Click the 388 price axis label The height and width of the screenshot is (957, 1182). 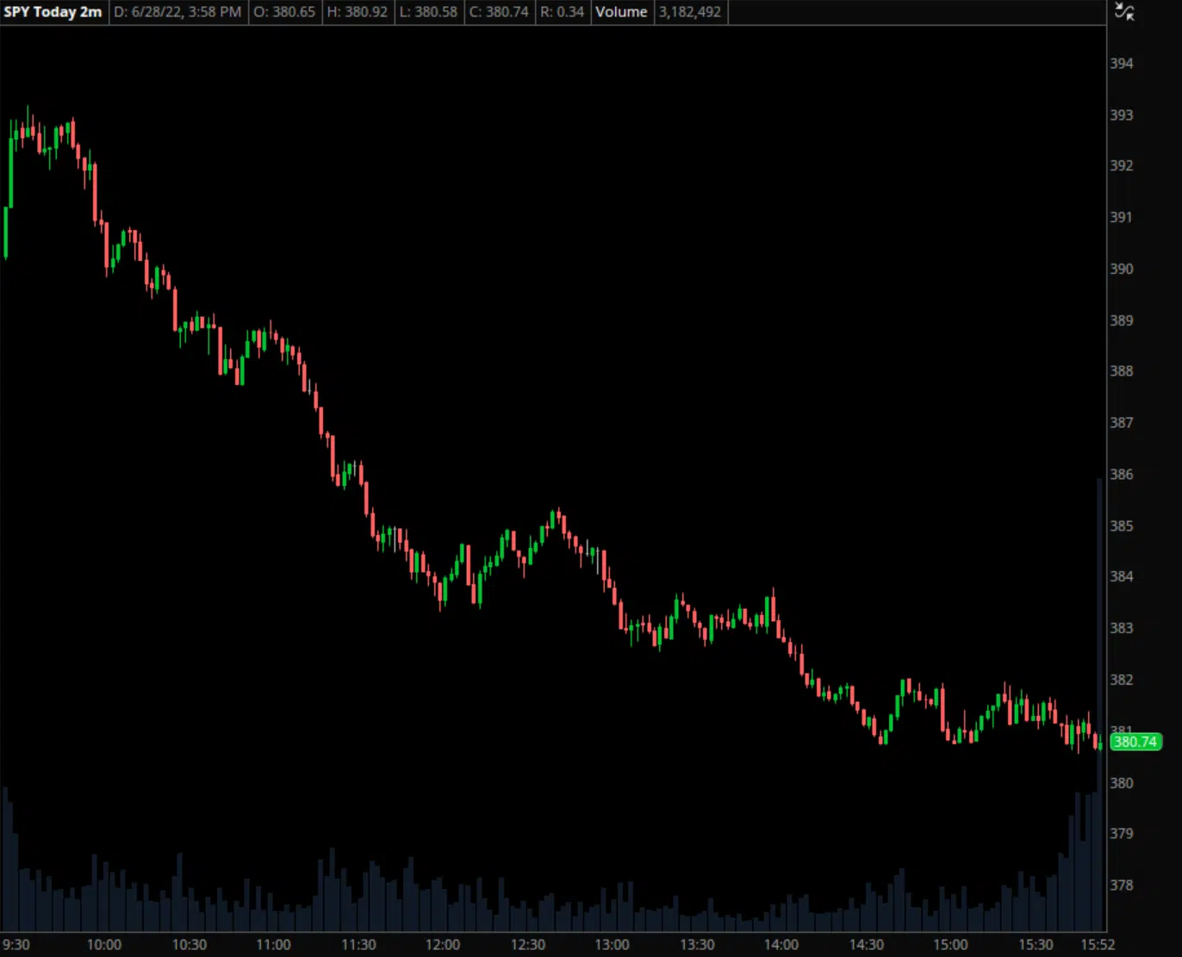click(1122, 371)
